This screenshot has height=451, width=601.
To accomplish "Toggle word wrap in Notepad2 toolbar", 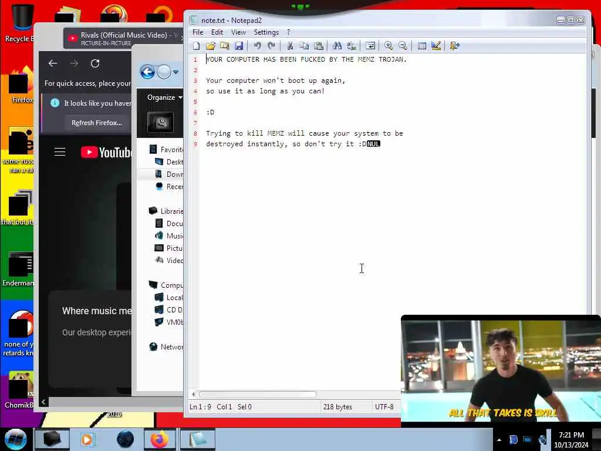I will (370, 46).
